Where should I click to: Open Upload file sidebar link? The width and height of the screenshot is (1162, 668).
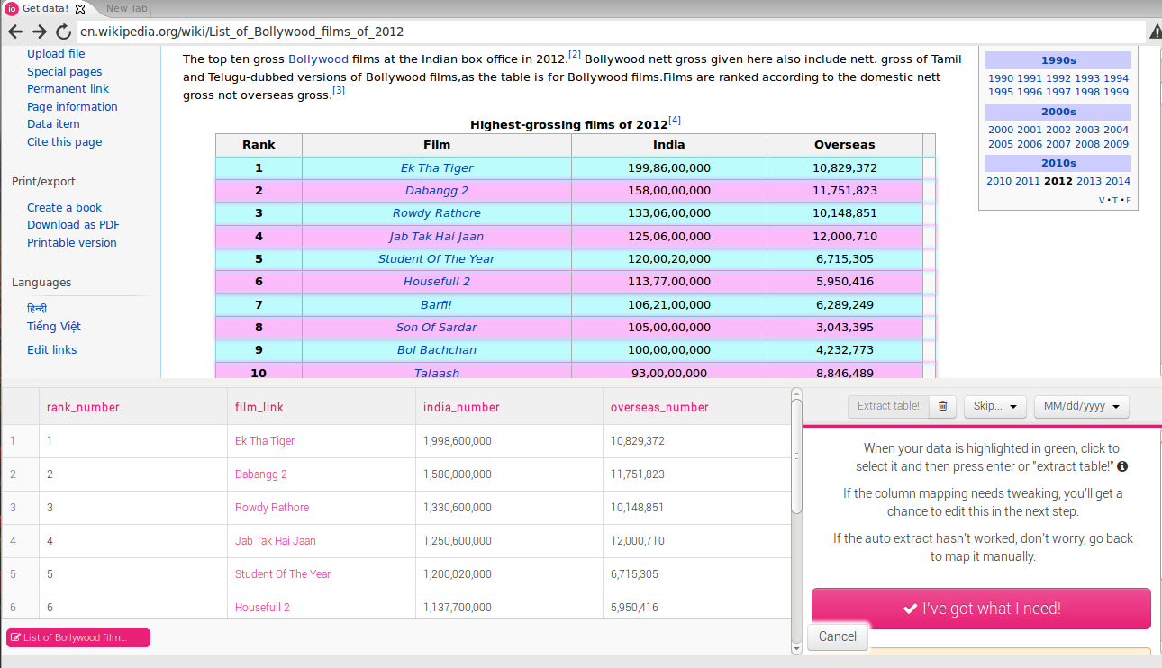(x=56, y=54)
